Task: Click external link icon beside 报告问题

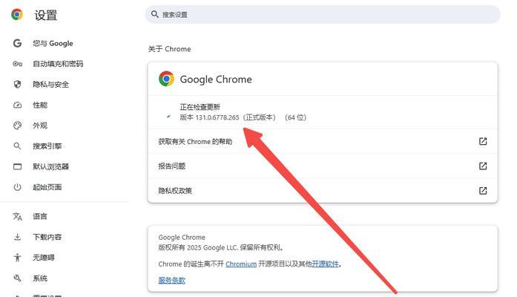Action: 483,166
